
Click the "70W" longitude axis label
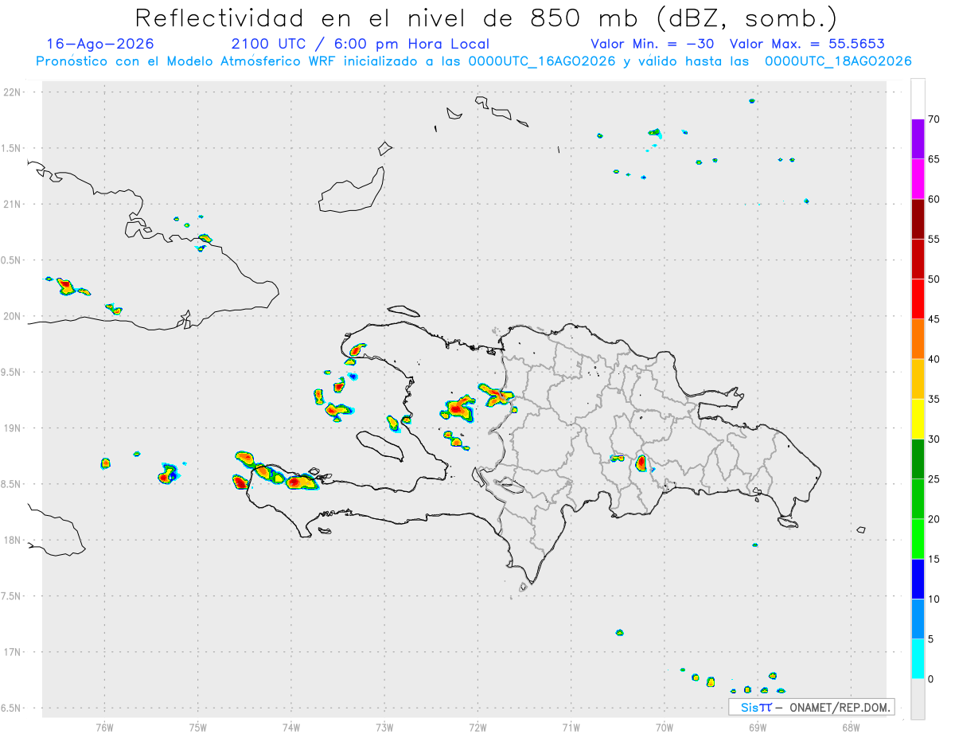[x=665, y=727]
